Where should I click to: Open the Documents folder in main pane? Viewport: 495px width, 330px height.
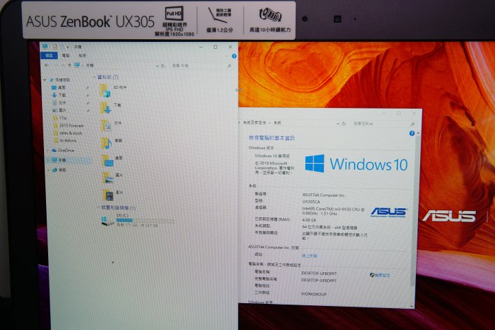(105, 126)
